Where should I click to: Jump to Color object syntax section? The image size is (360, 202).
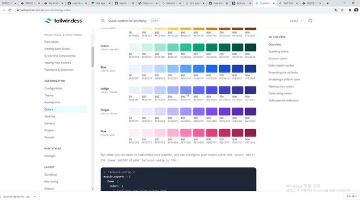281,66
